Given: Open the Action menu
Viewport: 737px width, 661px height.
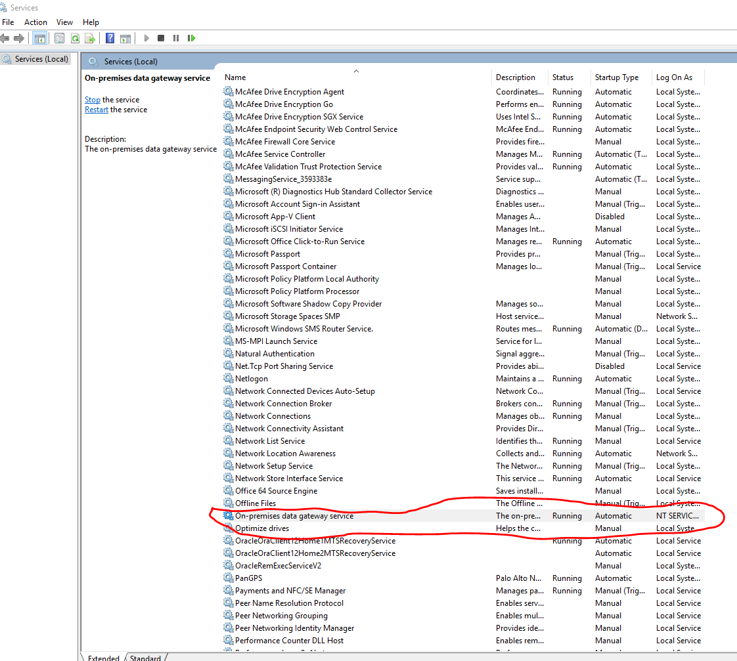Looking at the screenshot, I should [x=35, y=22].
